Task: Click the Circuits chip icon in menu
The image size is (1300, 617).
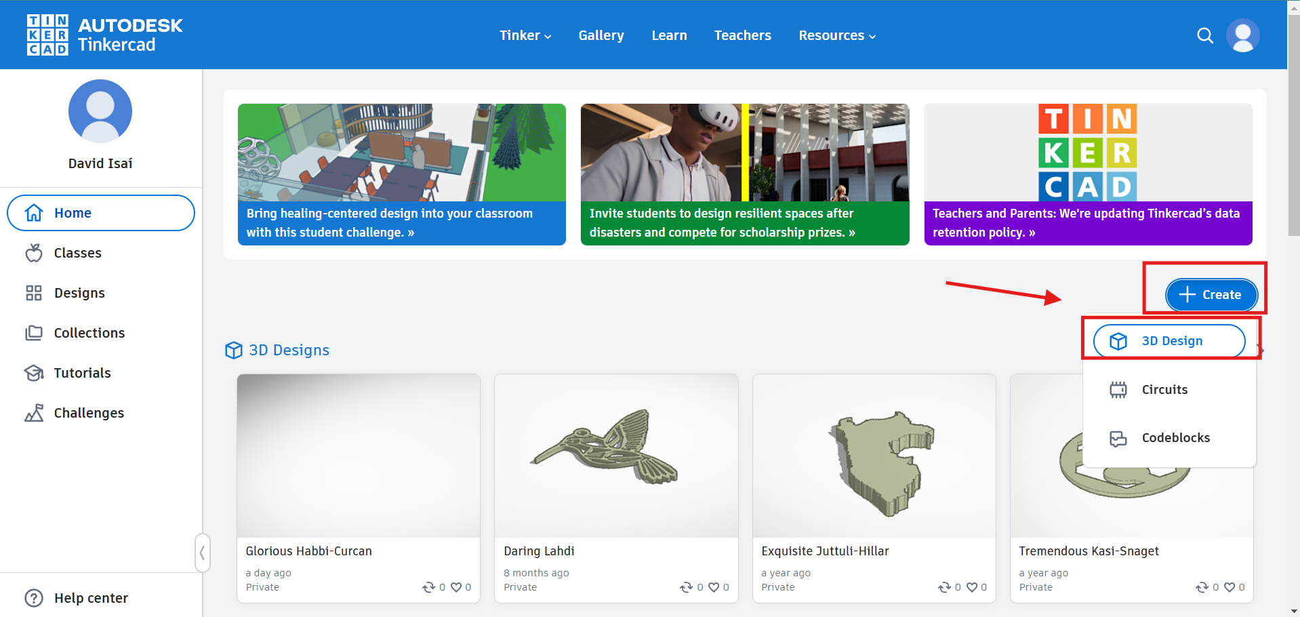Action: click(1118, 390)
